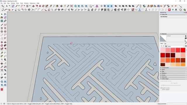Open the Colors library dropdown
The width and height of the screenshot is (187, 105).
coord(176,46)
